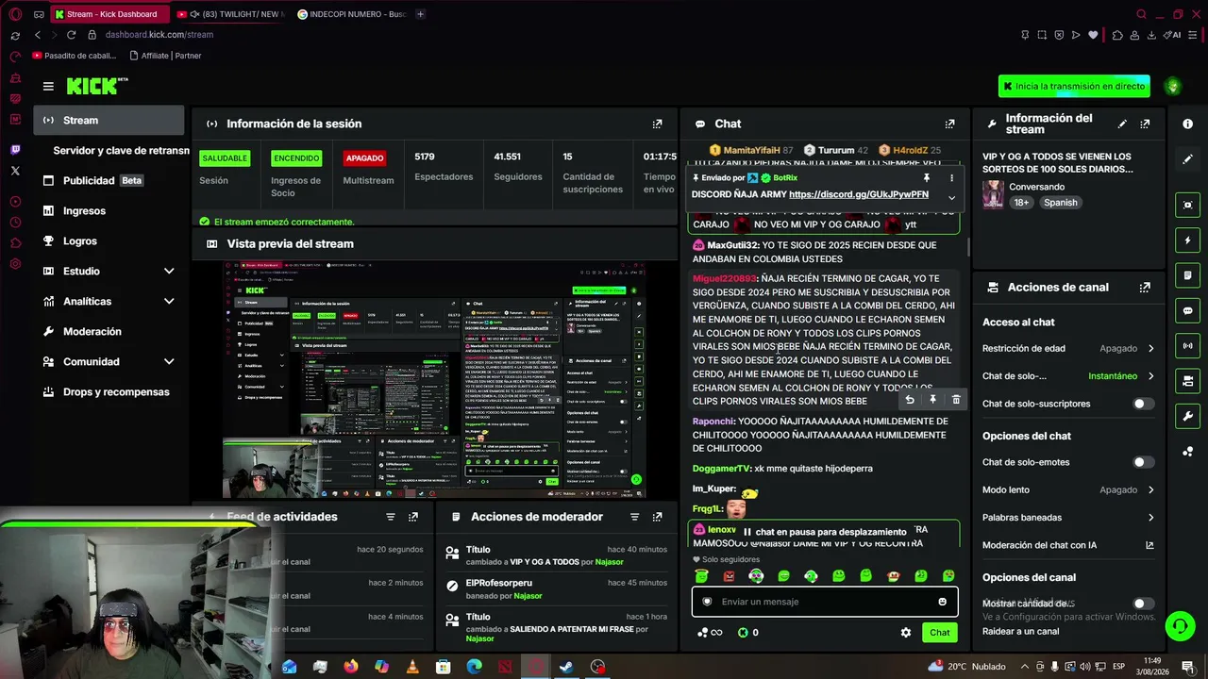Switch to INDECOPI NUMERO Google tab
This screenshot has width=1208, height=679.
click(x=352, y=14)
